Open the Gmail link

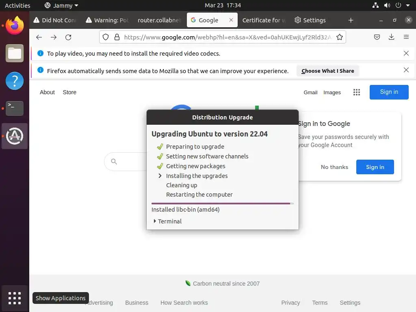click(310, 92)
